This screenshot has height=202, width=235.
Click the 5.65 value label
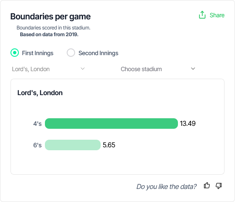click(109, 145)
